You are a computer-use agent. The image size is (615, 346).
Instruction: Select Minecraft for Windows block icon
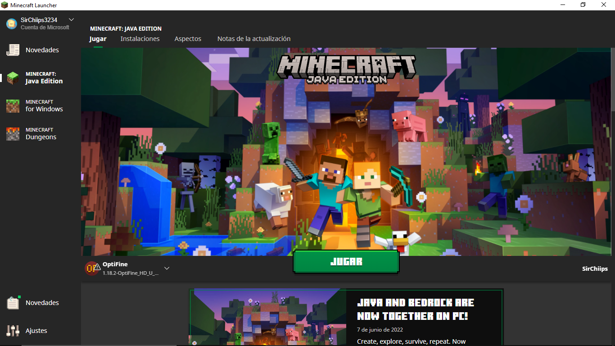[x=13, y=106]
